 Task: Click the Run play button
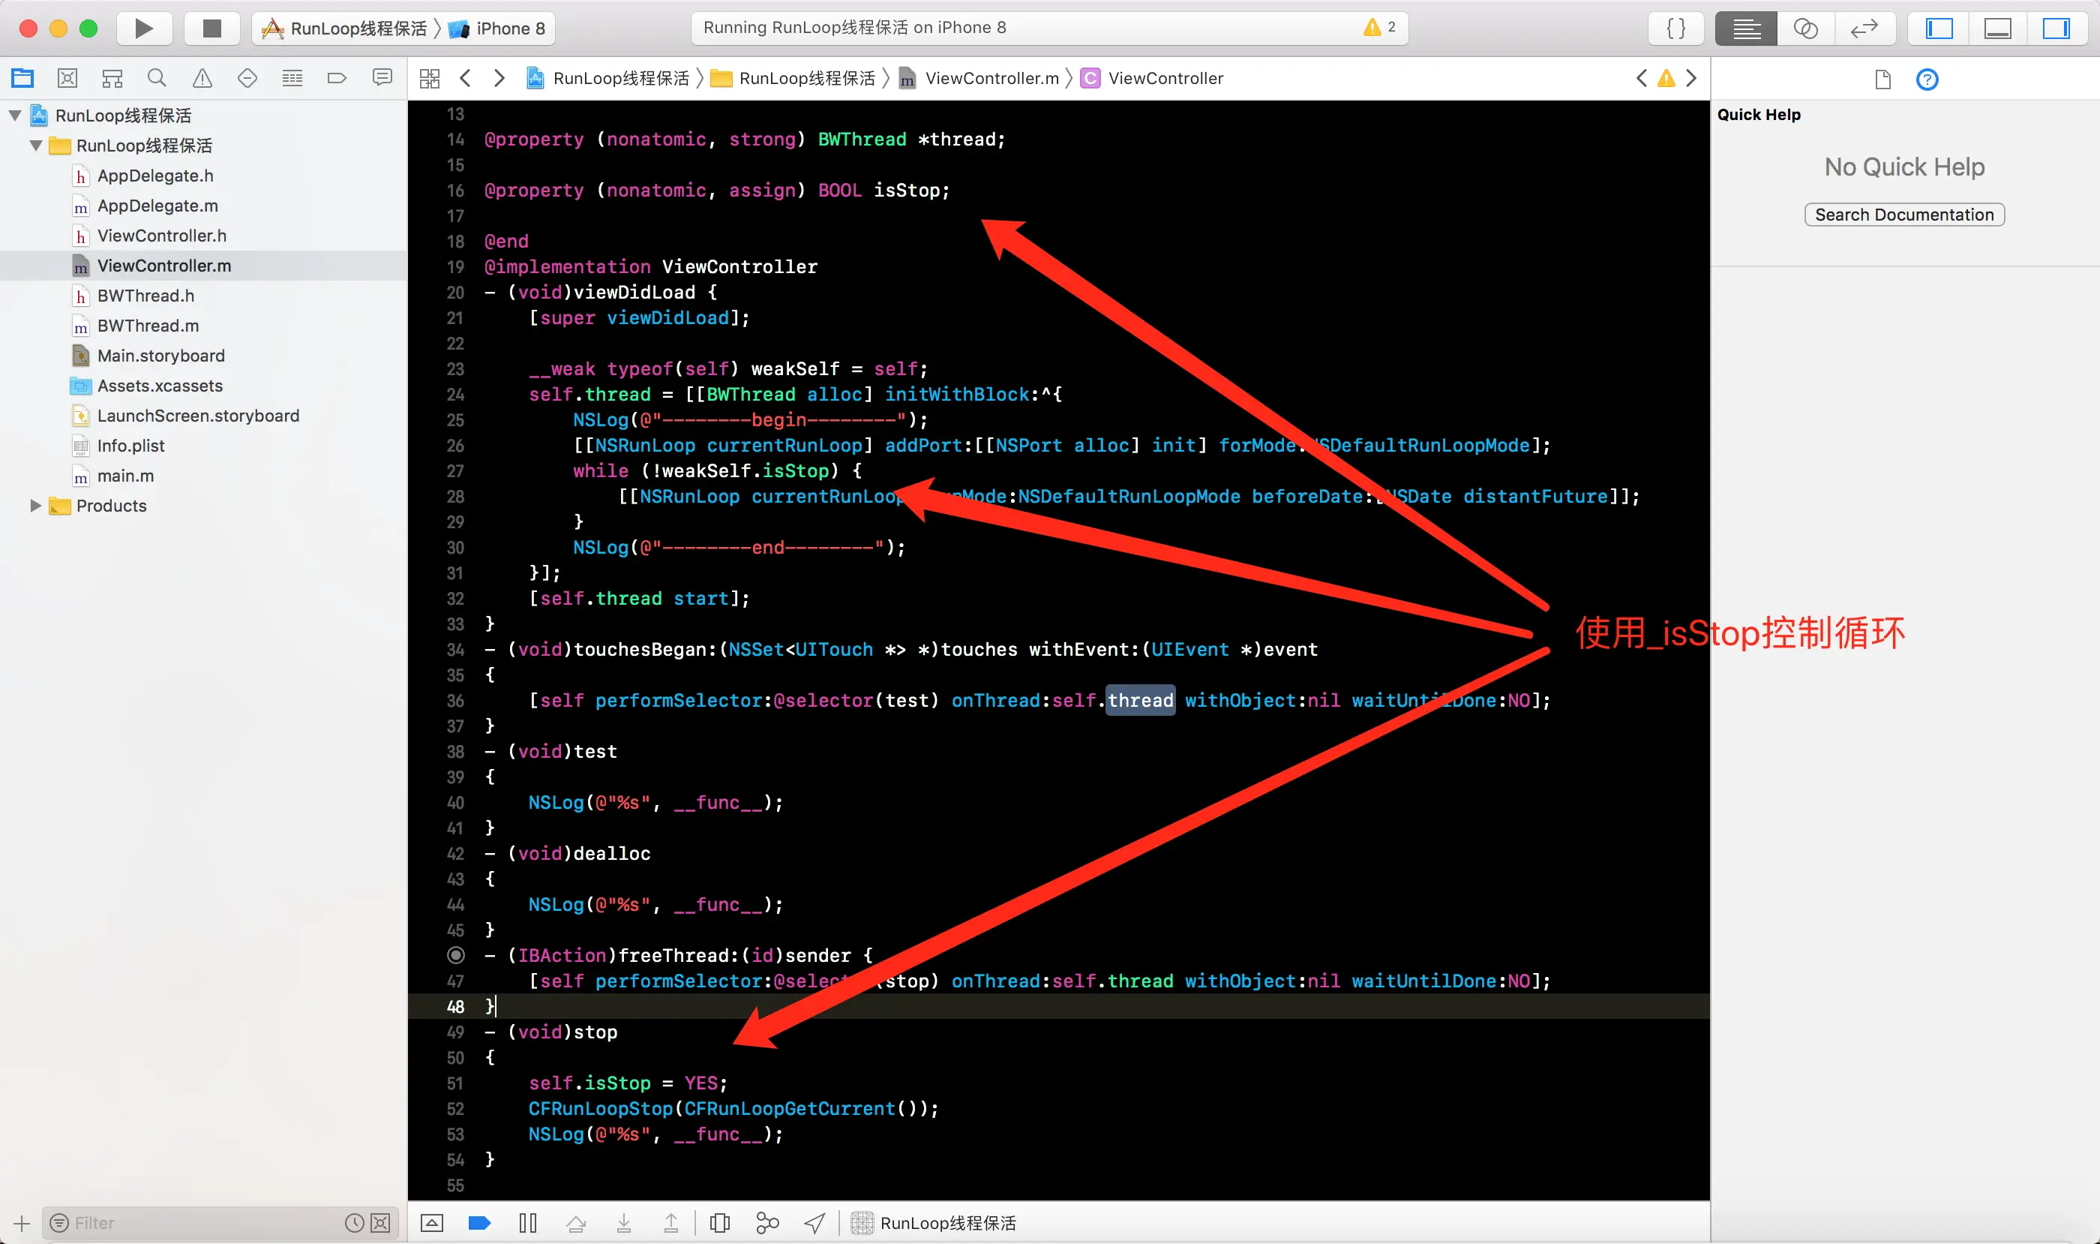[x=143, y=29]
